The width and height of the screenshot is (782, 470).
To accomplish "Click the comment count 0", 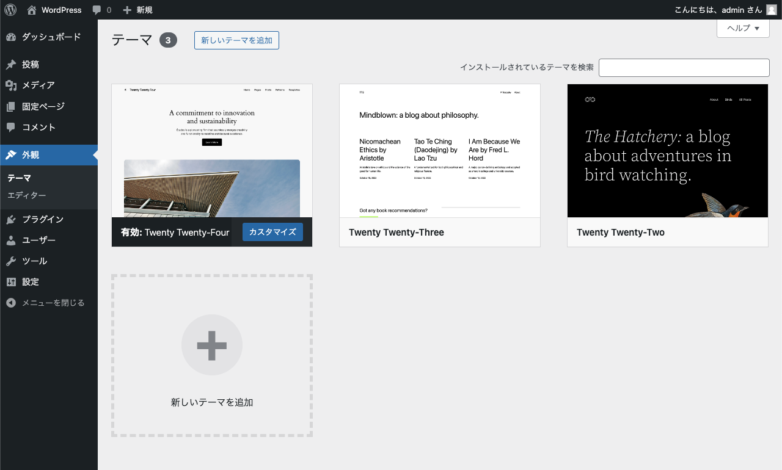I will pos(109,10).
